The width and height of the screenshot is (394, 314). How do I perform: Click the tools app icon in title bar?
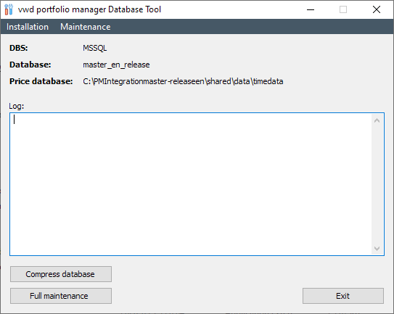click(9, 9)
